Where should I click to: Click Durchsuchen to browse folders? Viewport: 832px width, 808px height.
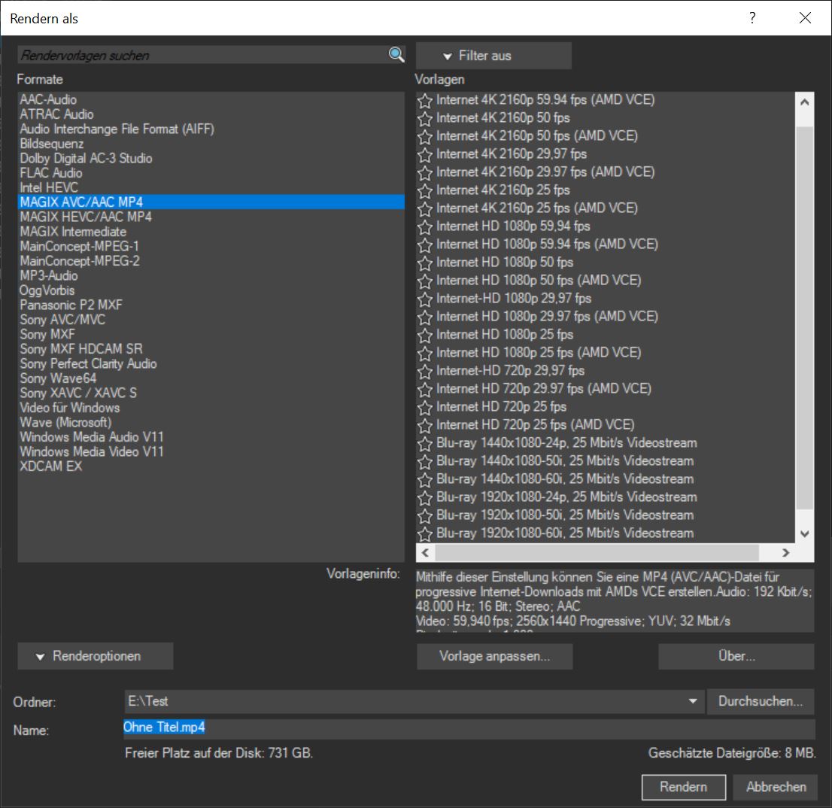(761, 701)
